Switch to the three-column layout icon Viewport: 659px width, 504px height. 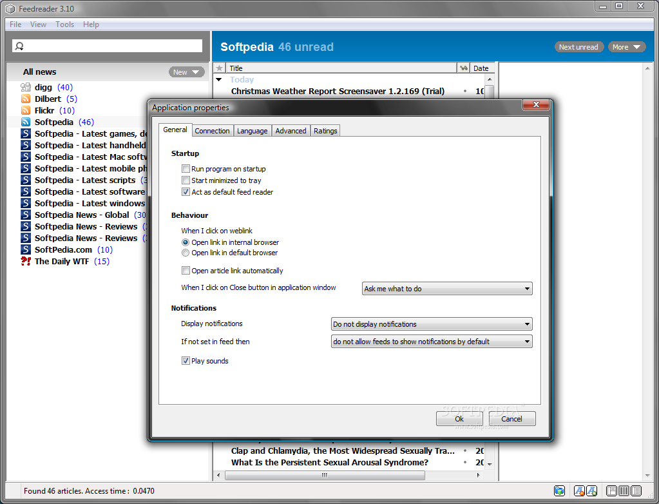pyautogui.click(x=624, y=490)
